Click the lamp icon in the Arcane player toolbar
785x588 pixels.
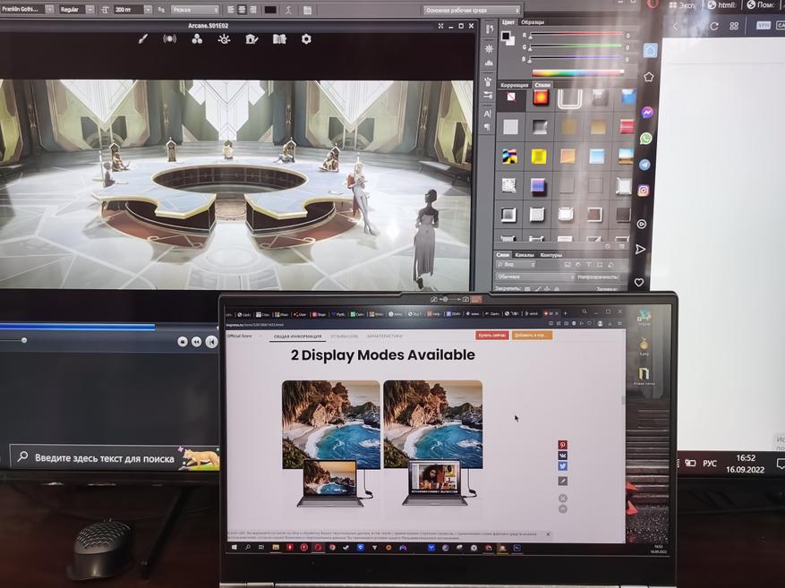click(x=225, y=39)
